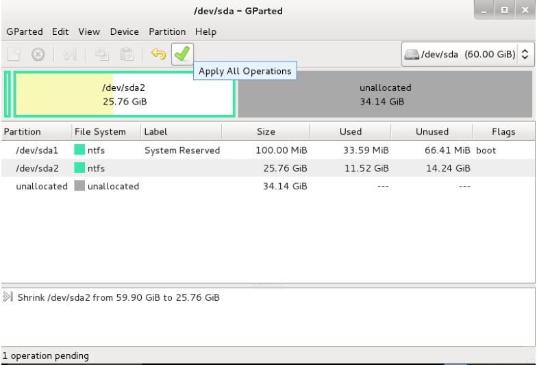Open the View menu
The width and height of the screenshot is (537, 365).
pyautogui.click(x=89, y=31)
